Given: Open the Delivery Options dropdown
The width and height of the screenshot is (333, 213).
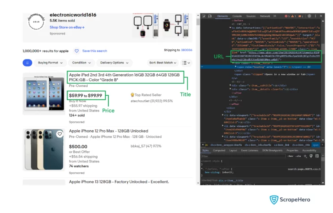Looking at the screenshot, I should coord(114,63).
